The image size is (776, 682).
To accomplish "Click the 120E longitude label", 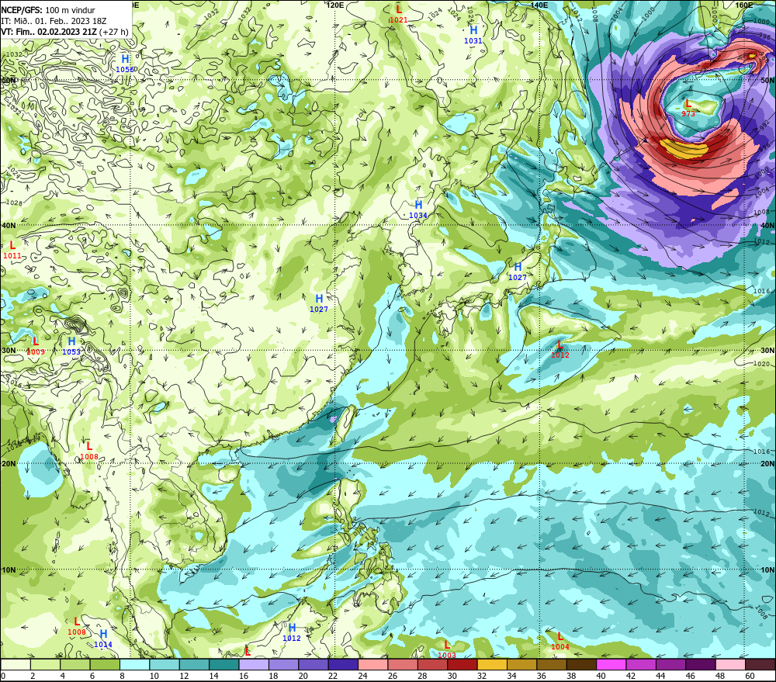I will tap(335, 5).
